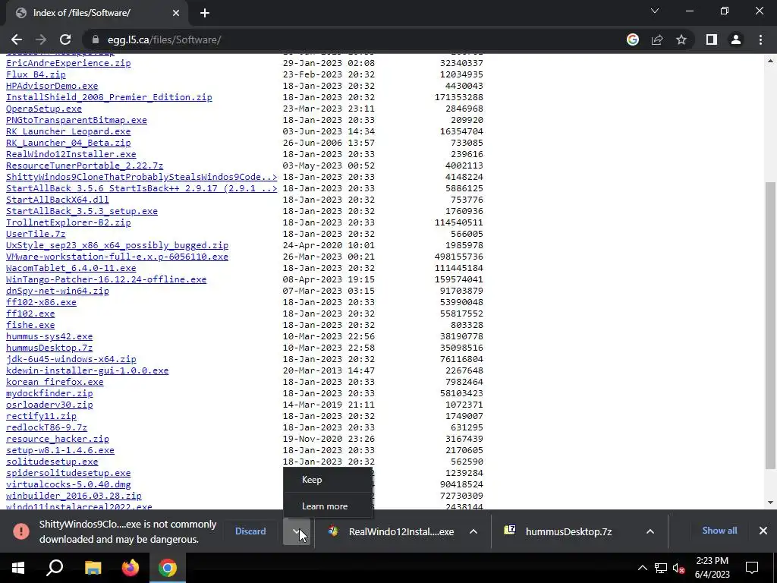Open the Chrome profile icon

point(736,39)
